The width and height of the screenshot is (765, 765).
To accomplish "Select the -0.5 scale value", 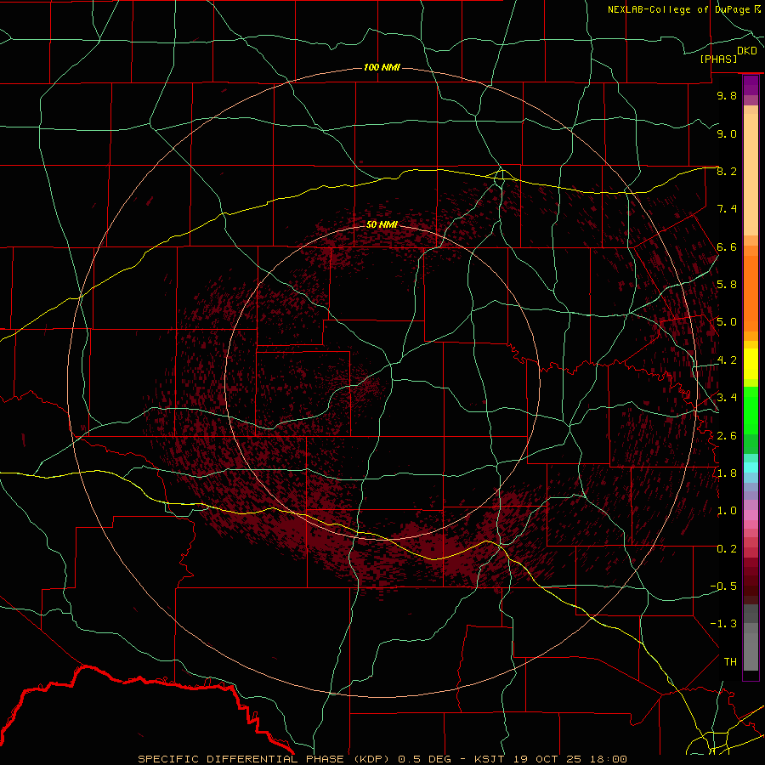I will (723, 586).
